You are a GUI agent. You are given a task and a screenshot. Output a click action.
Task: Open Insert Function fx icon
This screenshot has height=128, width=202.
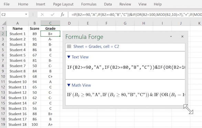pos(63,14)
